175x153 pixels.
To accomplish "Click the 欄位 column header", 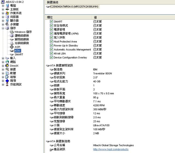I will coord(68,17).
